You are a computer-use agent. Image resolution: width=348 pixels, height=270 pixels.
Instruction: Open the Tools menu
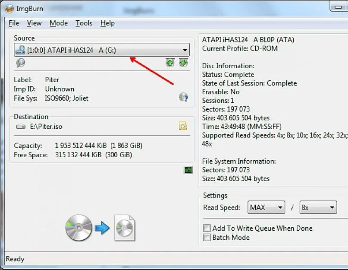click(84, 23)
